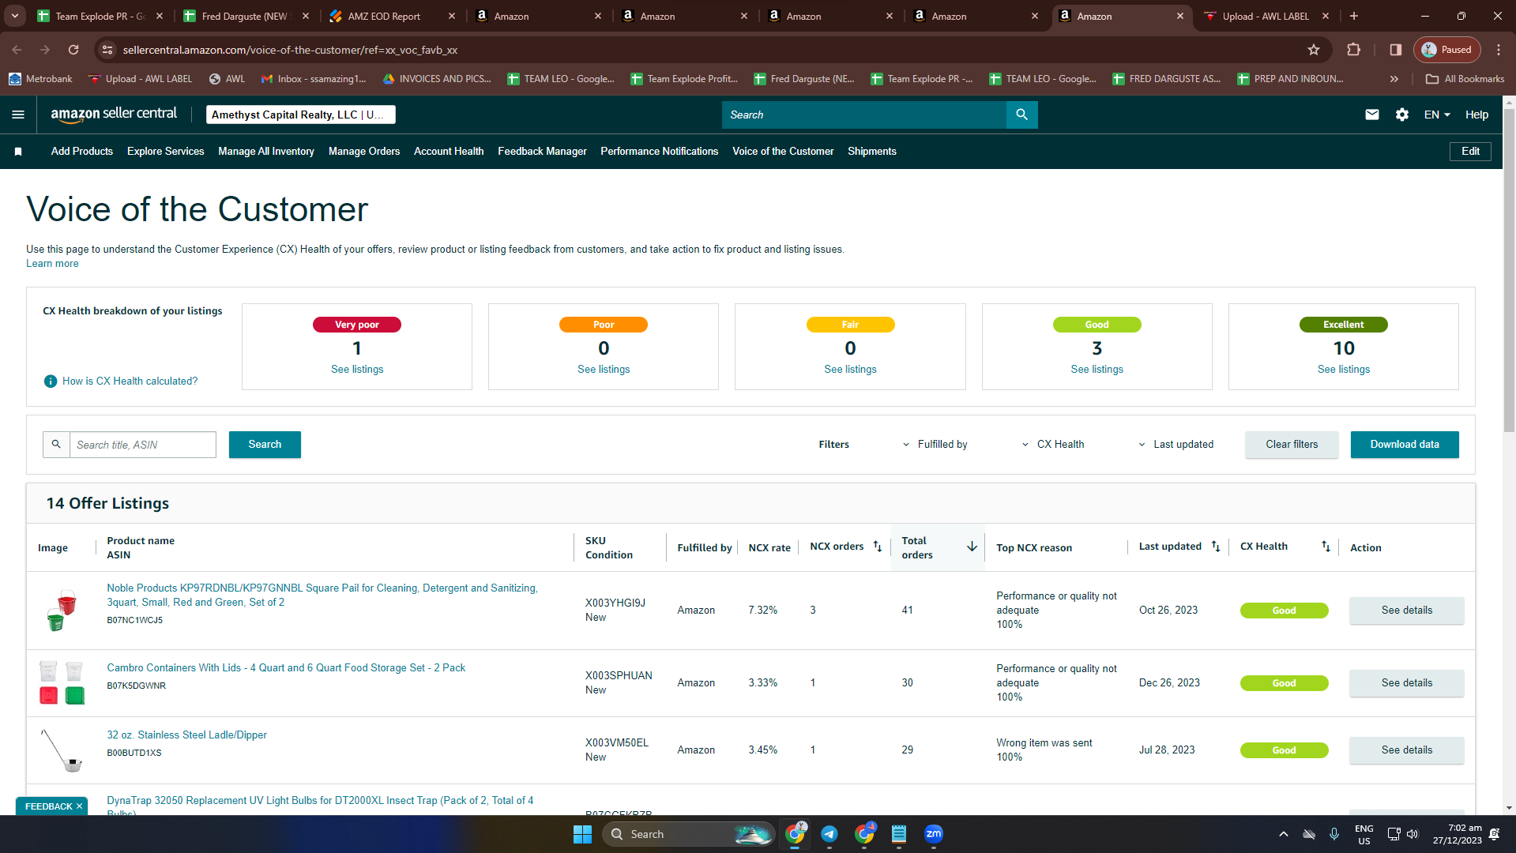
Task: Click the Help link in header
Action: click(1477, 115)
